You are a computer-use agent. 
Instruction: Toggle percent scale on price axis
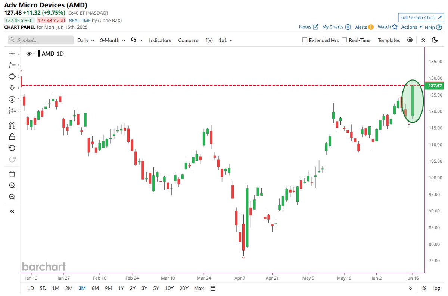pos(424,288)
